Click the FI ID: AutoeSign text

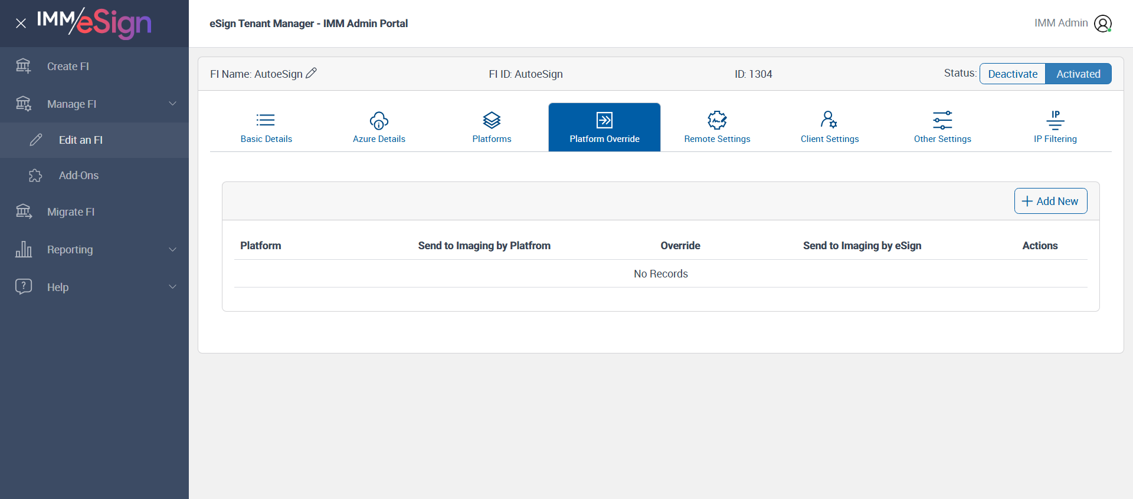(x=525, y=74)
